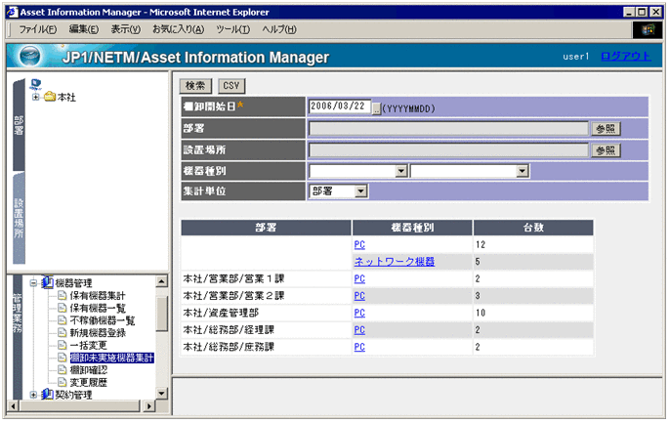Open the 集計単位 dropdown
The height and width of the screenshot is (423, 669).
click(x=361, y=191)
